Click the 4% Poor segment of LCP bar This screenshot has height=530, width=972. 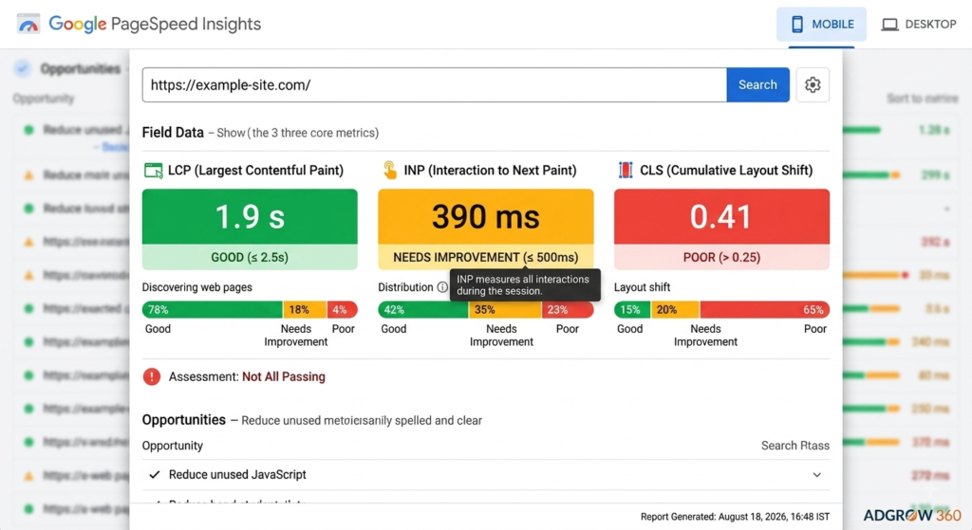pyautogui.click(x=342, y=310)
